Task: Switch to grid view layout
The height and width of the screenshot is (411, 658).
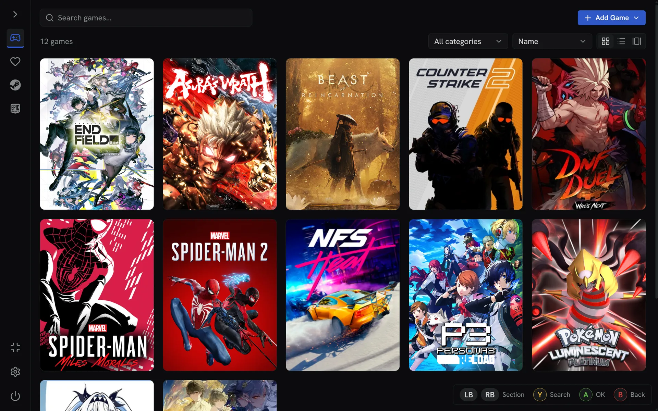Action: pyautogui.click(x=606, y=41)
